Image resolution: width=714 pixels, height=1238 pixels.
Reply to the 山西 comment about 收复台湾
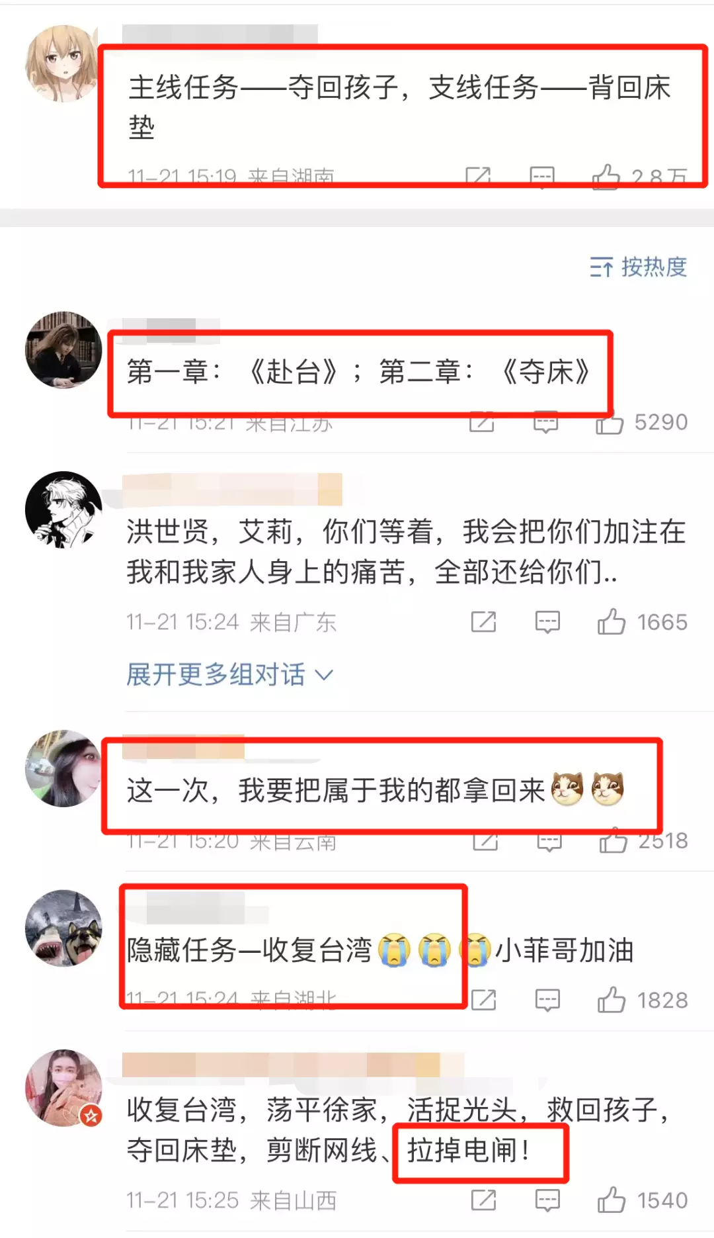point(547,1200)
